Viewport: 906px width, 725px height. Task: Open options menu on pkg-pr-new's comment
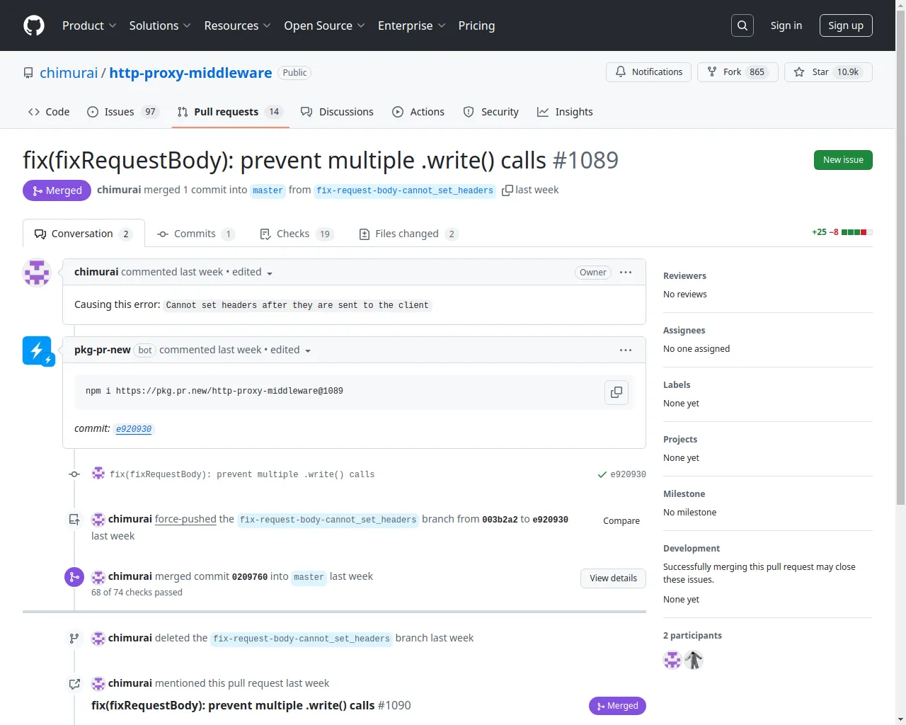626,350
